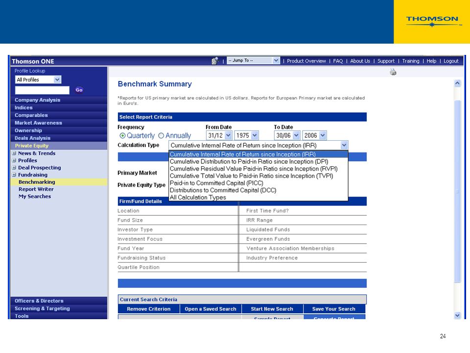Screen dimensions: 470x353
Task: Open the From Date year 1975 dropdown
Action: (x=246, y=135)
